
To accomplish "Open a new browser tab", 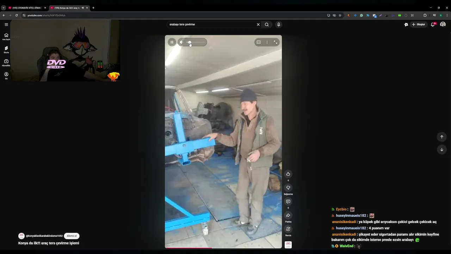I will tap(93, 8).
